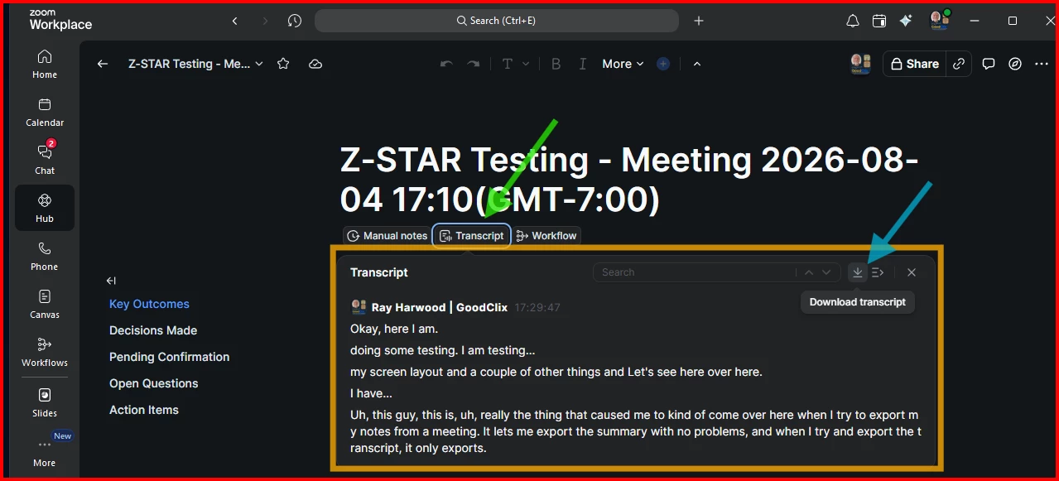Download the transcript
This screenshot has height=481, width=1059.
[858, 272]
